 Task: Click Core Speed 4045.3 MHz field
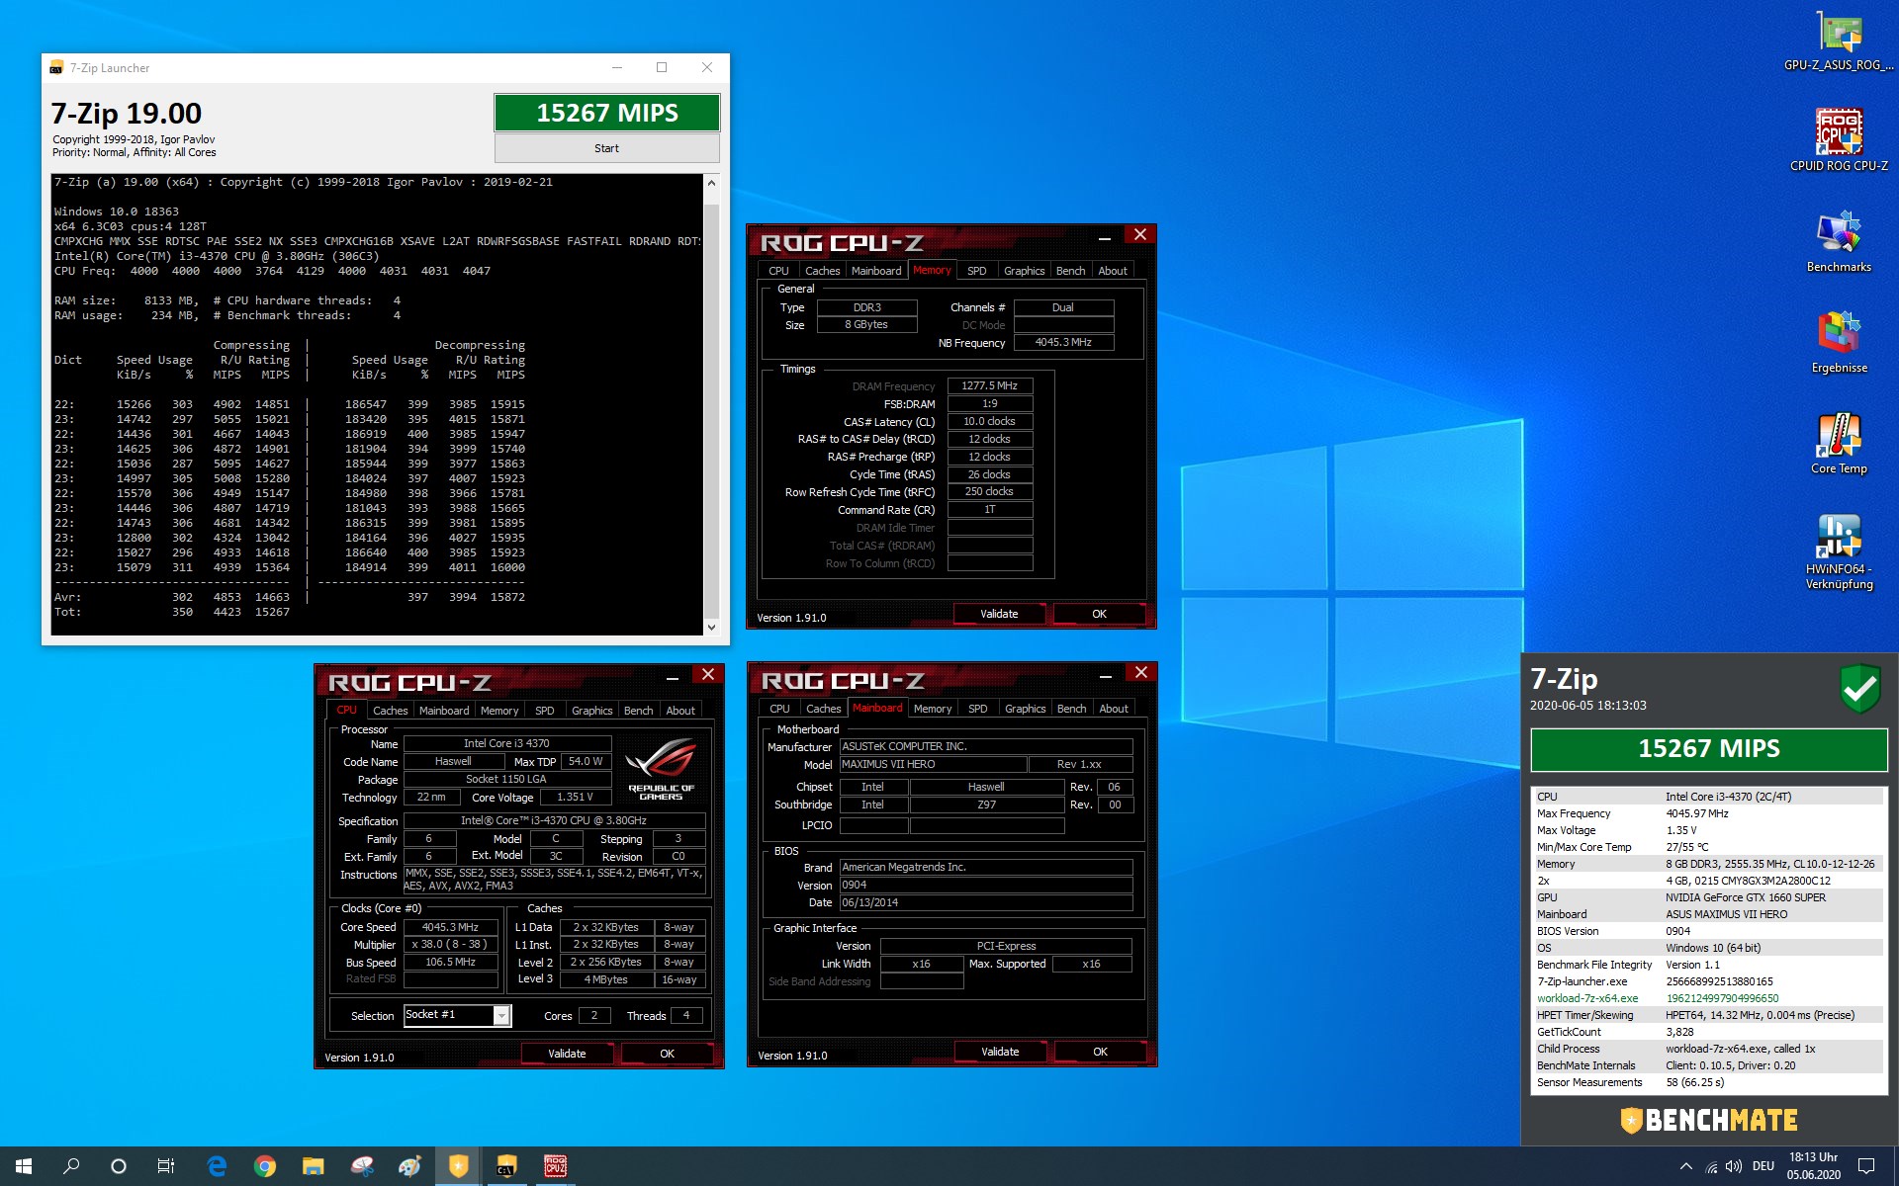pyautogui.click(x=450, y=927)
